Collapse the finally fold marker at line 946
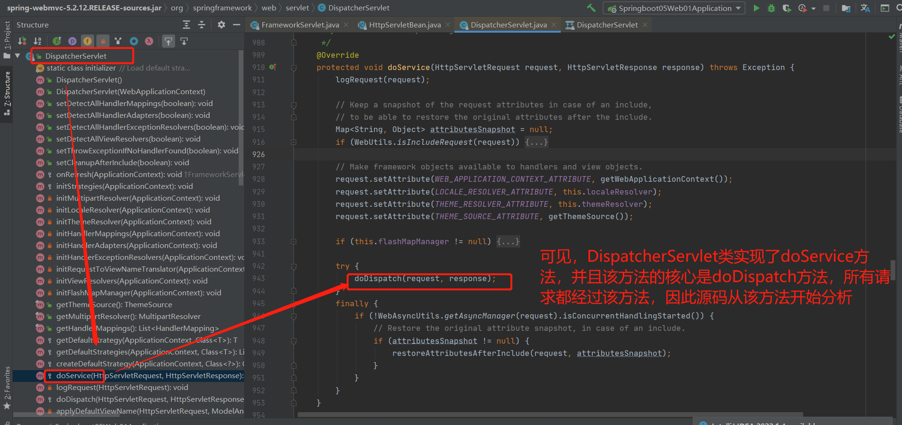This screenshot has width=902, height=425. pyautogui.click(x=293, y=316)
